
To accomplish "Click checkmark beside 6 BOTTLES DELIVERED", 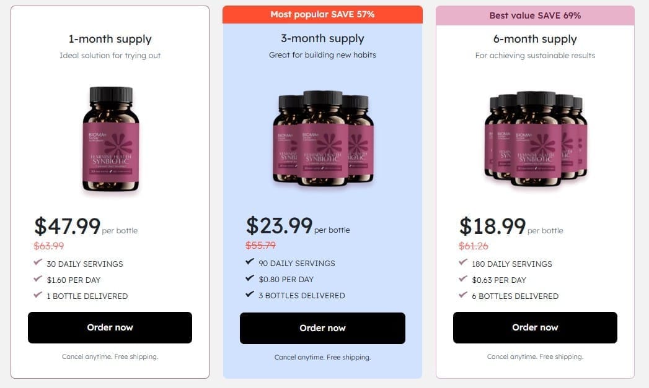I will pos(463,295).
